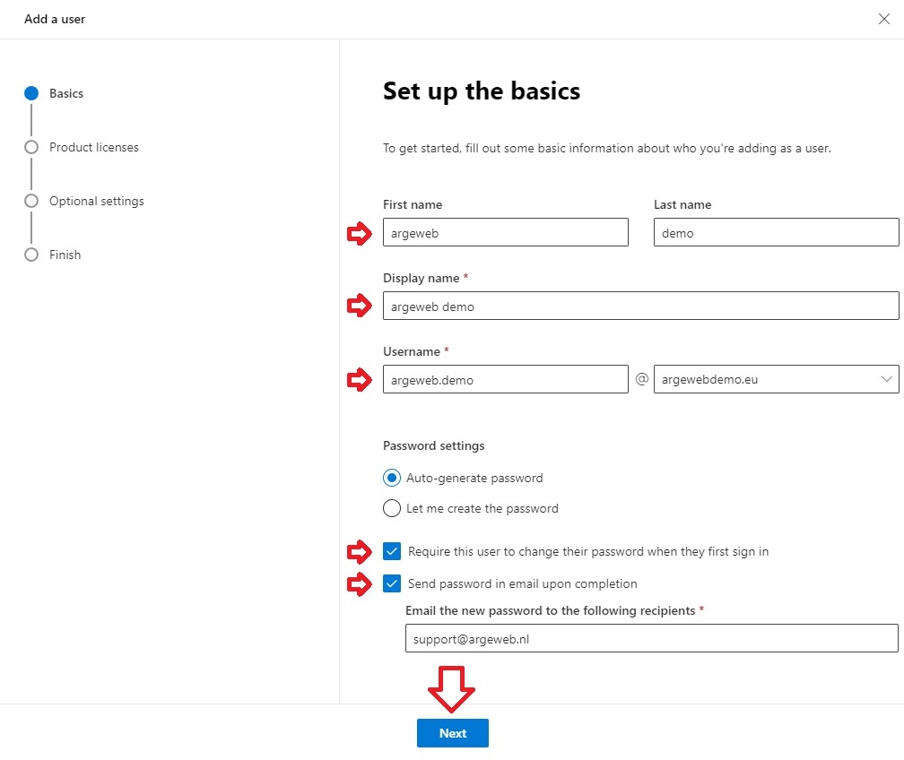Click the Password settings label
The image size is (904, 760).
point(433,445)
